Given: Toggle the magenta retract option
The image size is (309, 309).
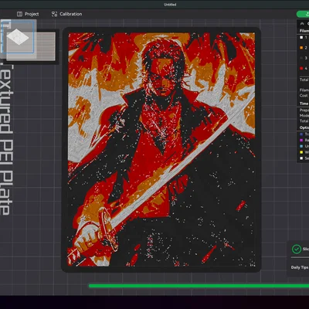Looking at the screenshot, I should point(301,140).
